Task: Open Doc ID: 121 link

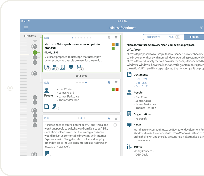Action: click(x=142, y=86)
